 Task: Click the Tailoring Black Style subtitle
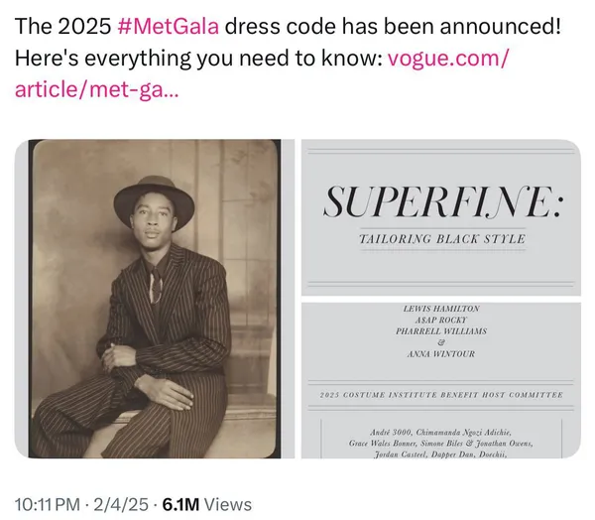pyautogui.click(x=442, y=239)
